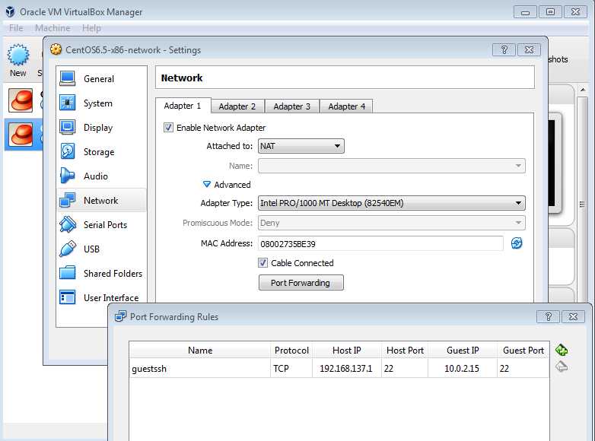
Task: Select the USB plug icon
Action: (x=68, y=249)
